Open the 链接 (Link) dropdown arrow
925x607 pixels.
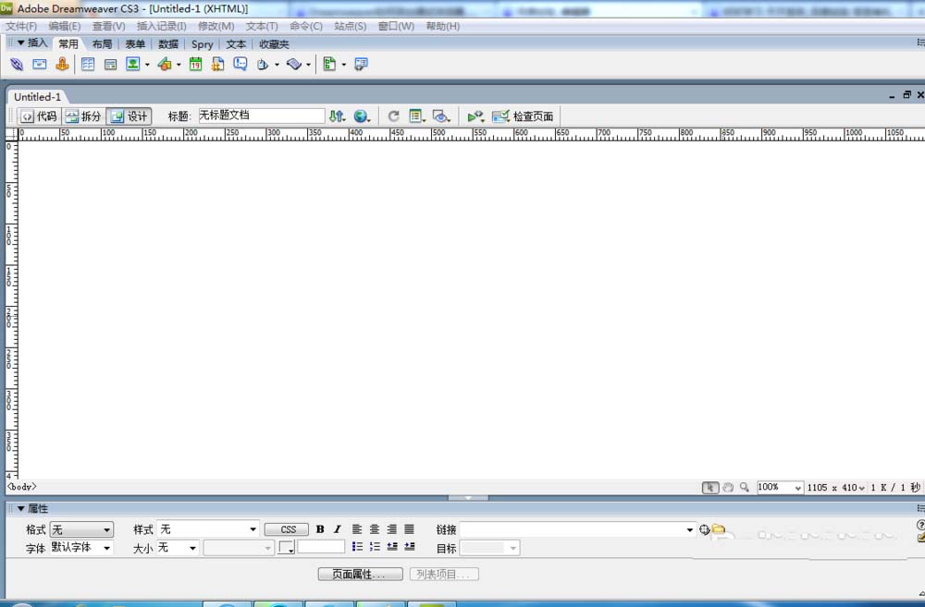(690, 529)
